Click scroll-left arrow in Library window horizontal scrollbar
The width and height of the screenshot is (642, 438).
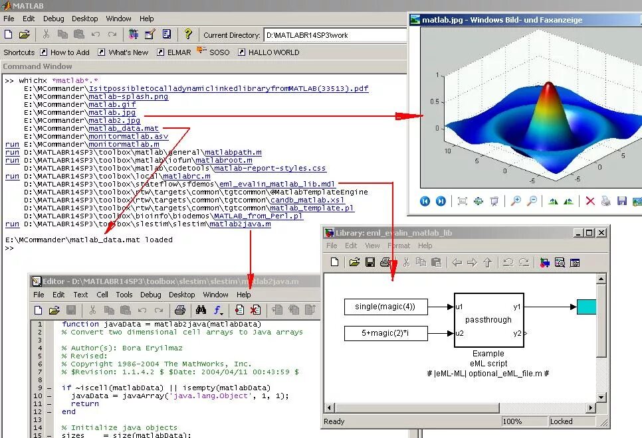[x=330, y=407]
